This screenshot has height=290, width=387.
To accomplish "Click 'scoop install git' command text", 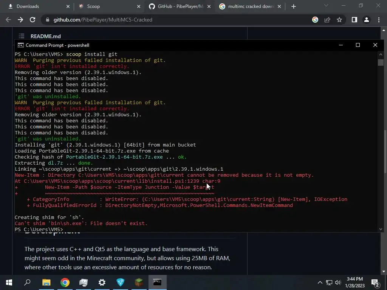I will (x=92, y=54).
